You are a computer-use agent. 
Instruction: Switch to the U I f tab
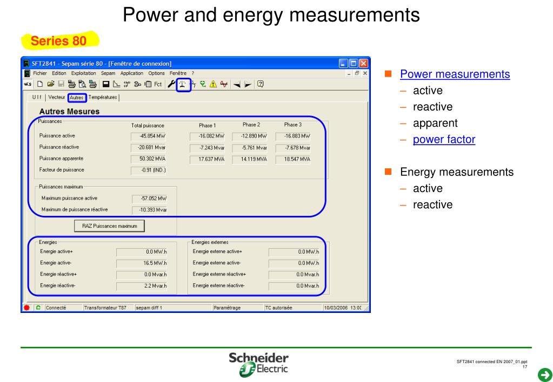(37, 97)
